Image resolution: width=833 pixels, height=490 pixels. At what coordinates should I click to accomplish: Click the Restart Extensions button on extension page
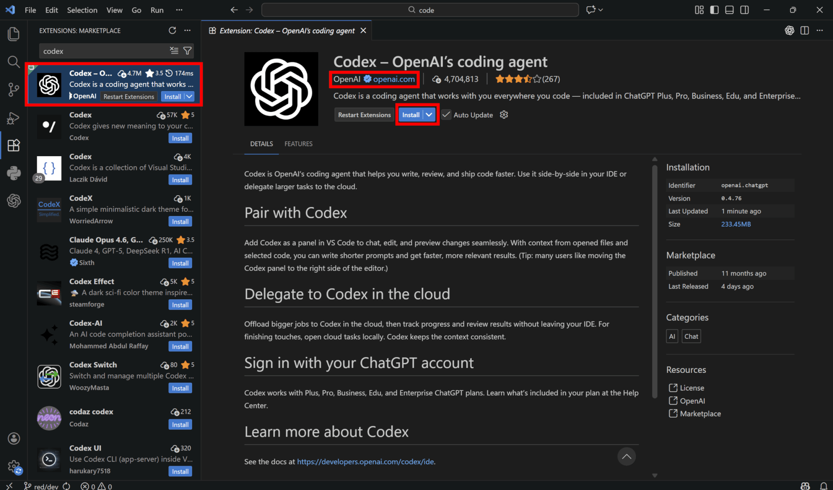coord(364,115)
